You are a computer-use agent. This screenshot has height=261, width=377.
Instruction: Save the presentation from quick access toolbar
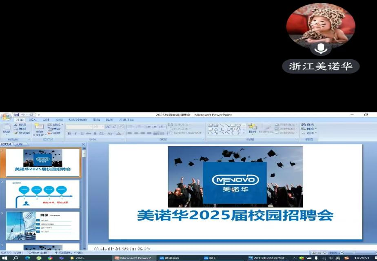(x=17, y=115)
